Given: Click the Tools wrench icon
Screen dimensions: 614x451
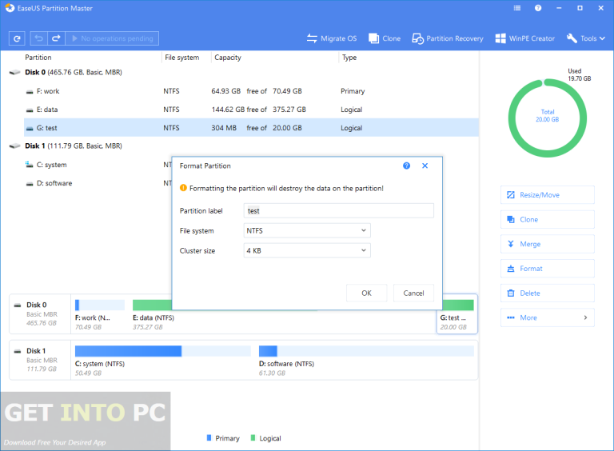Looking at the screenshot, I should [x=572, y=38].
